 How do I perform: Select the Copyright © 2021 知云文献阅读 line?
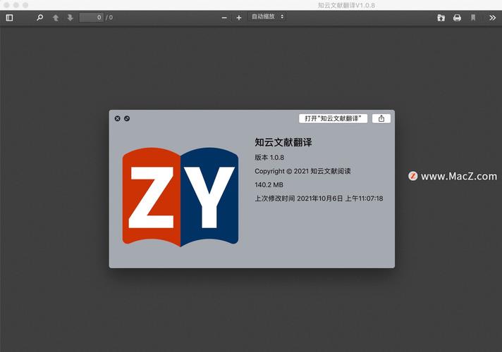(x=303, y=171)
